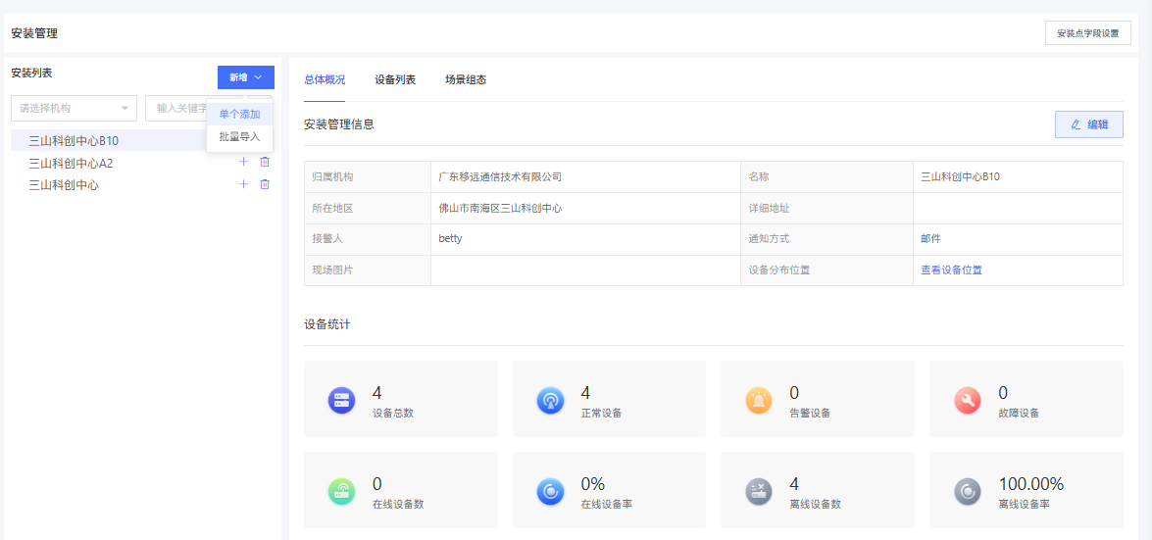Screen dimensions: 1152x540
Task: Delete 三山科创中心A2 using its trash icon
Action: 265,163
